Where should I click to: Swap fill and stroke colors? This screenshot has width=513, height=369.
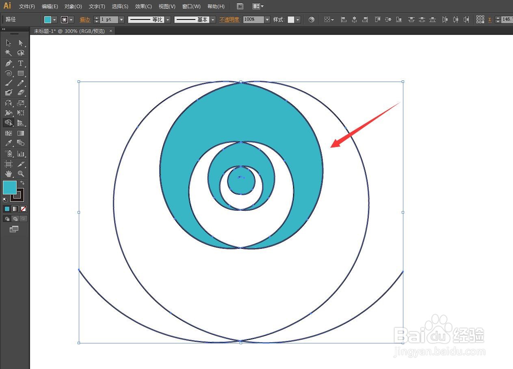click(x=22, y=183)
